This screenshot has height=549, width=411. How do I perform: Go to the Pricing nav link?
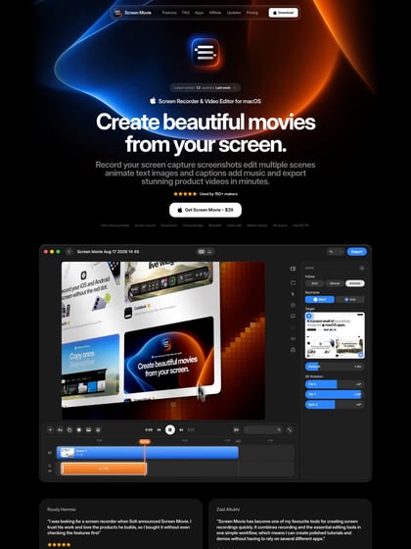click(251, 13)
